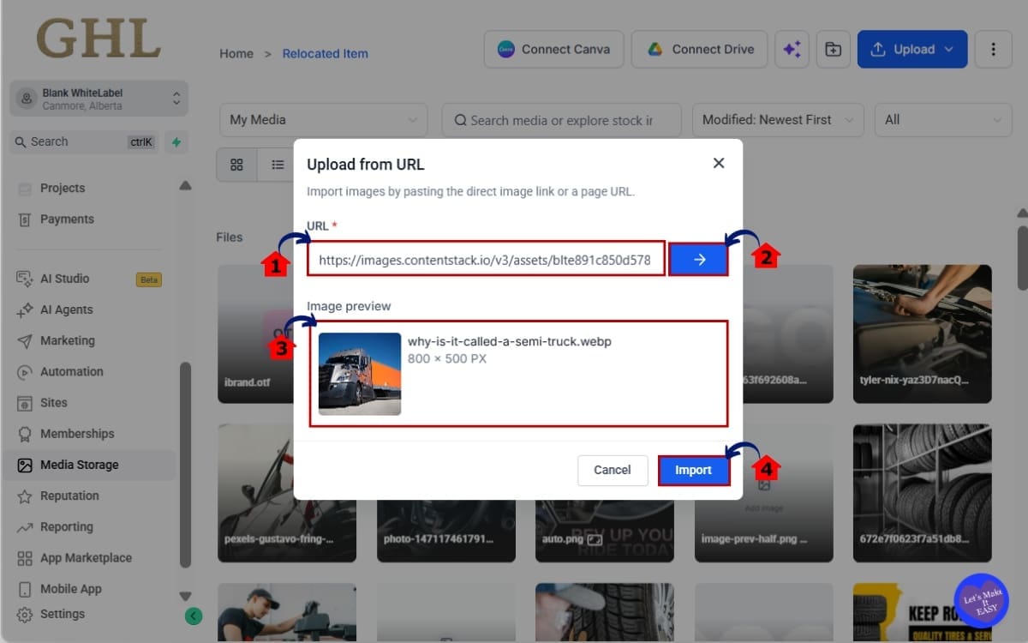The image size is (1028, 643).
Task: Click the Memberships badge icon
Action: [x=25, y=434]
